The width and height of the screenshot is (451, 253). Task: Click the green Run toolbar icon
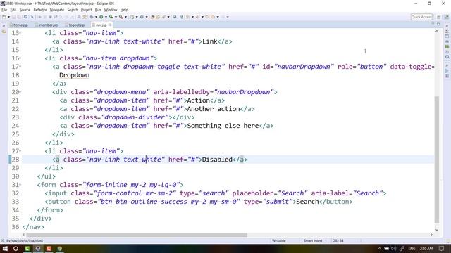pyautogui.click(x=101, y=17)
